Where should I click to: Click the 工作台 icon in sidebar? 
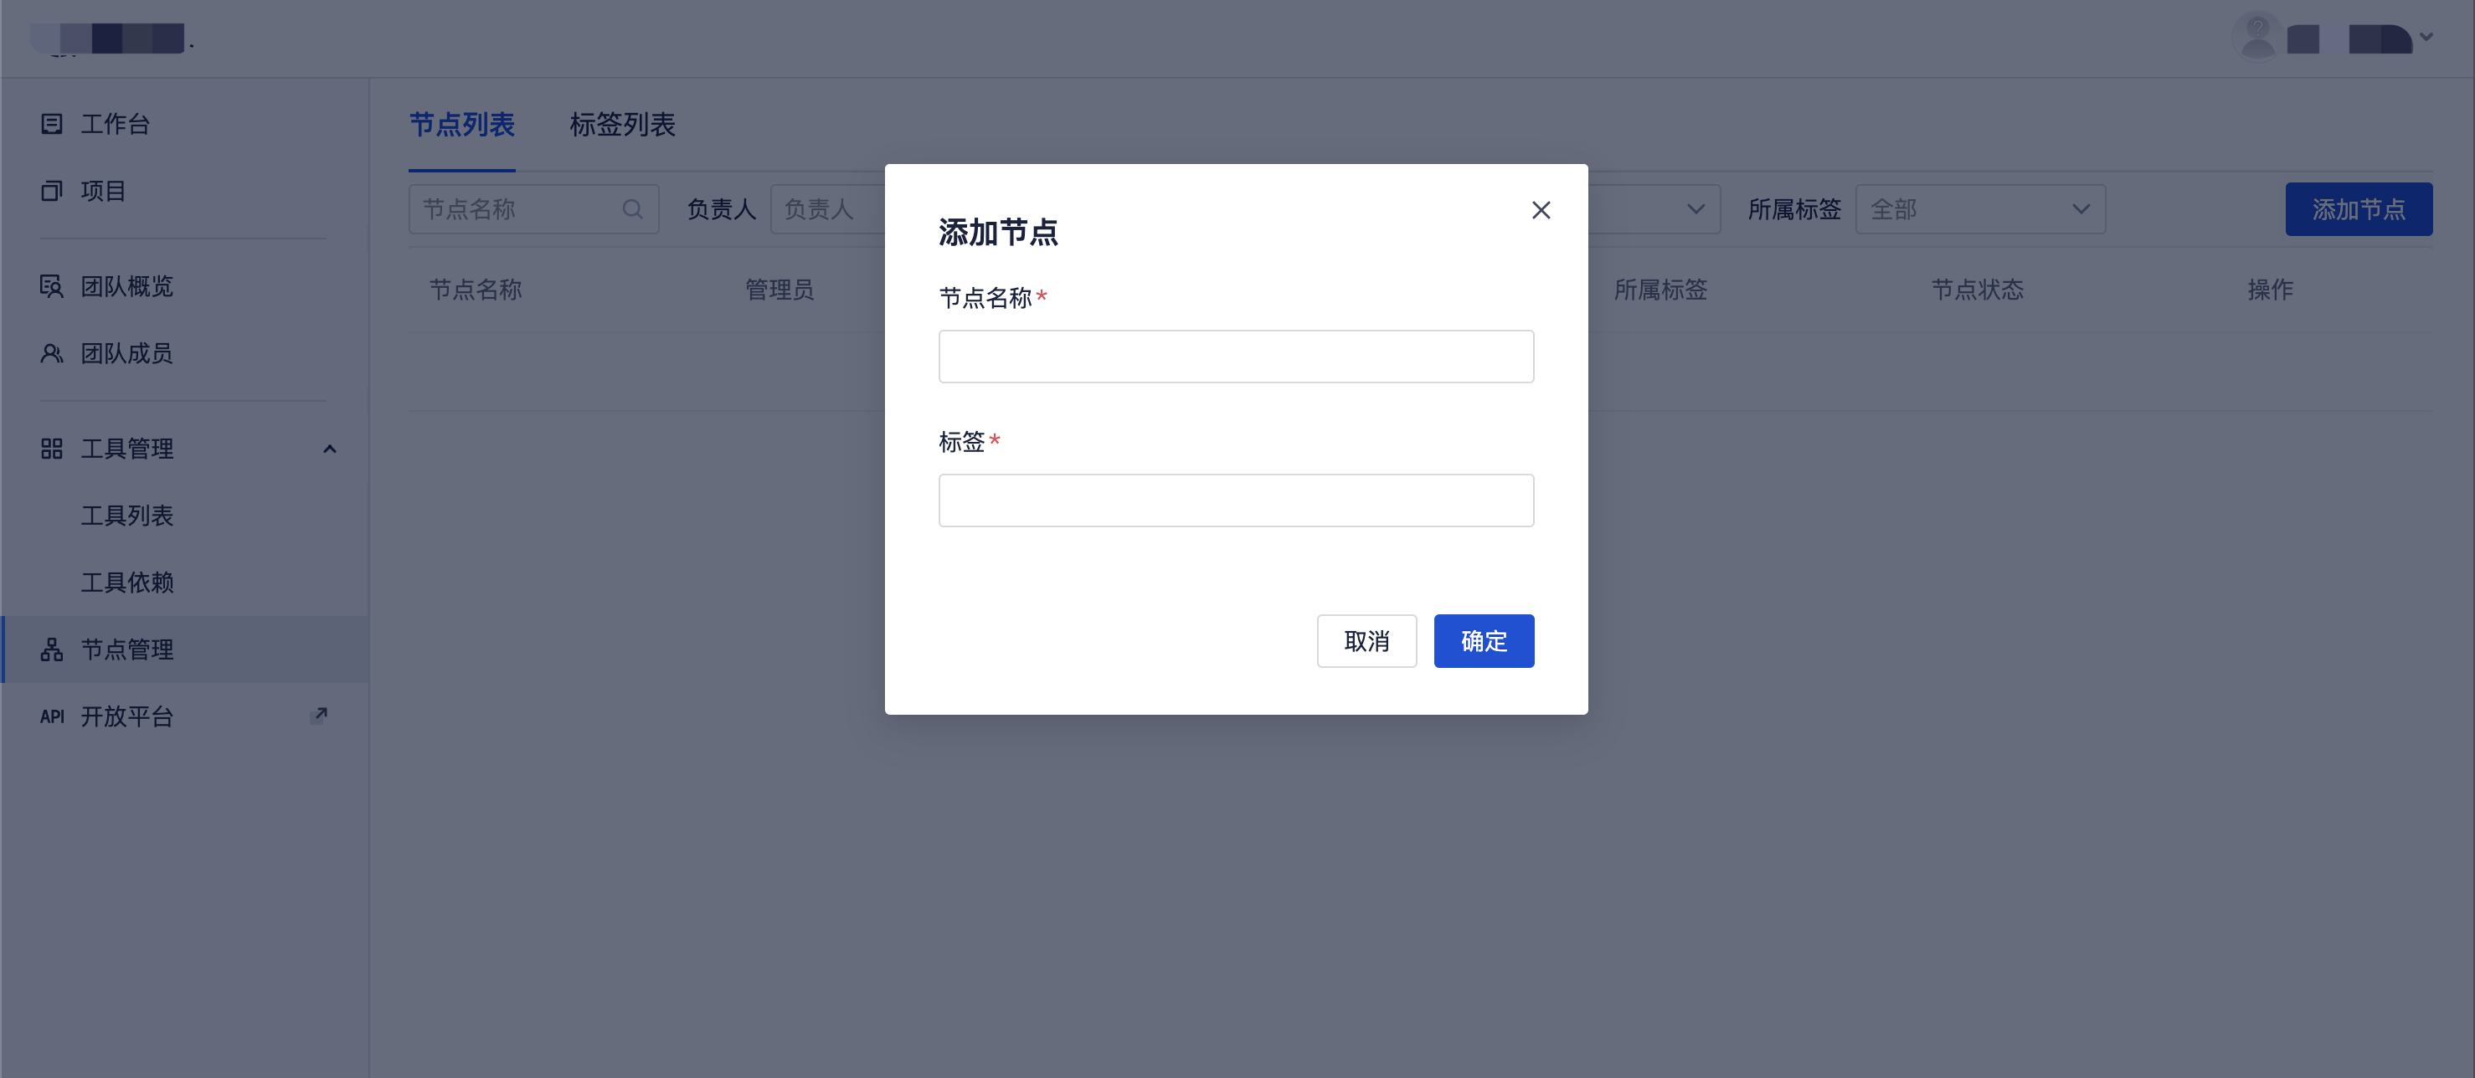tap(52, 124)
